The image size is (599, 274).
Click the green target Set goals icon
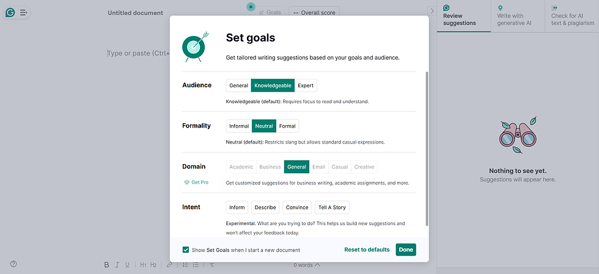click(x=194, y=46)
